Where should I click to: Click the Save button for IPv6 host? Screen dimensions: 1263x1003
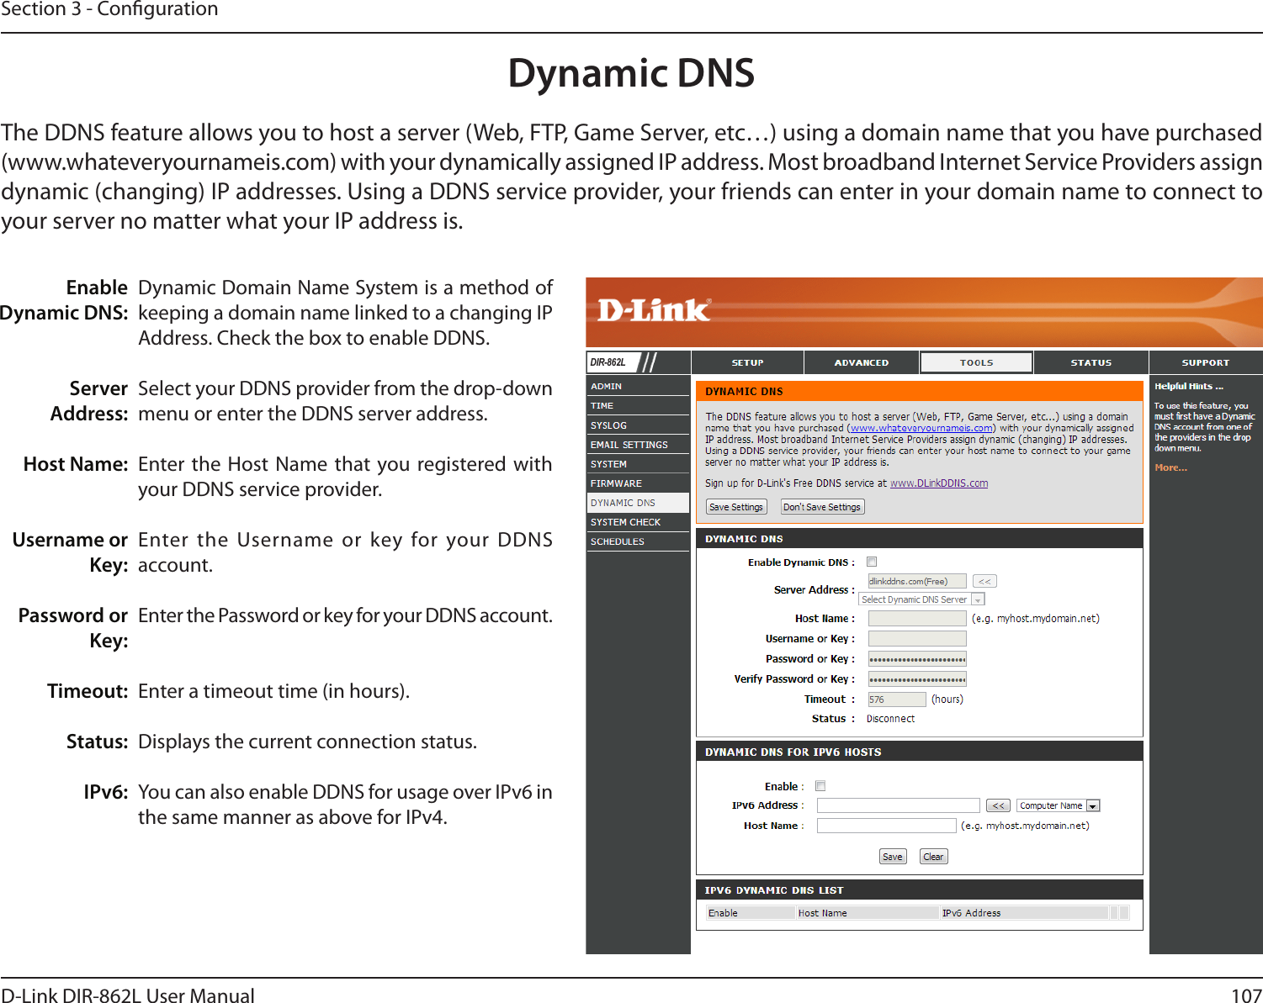[x=893, y=857]
